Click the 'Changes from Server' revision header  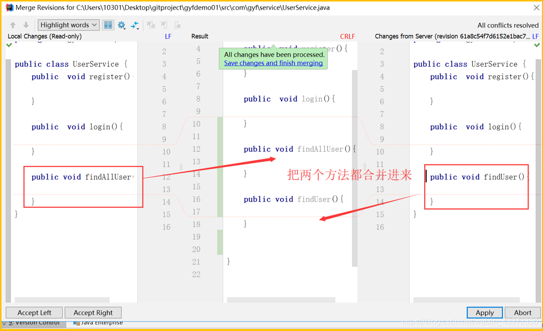click(452, 36)
